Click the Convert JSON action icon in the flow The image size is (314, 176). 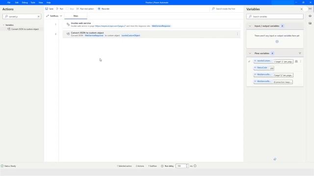(x=68, y=34)
